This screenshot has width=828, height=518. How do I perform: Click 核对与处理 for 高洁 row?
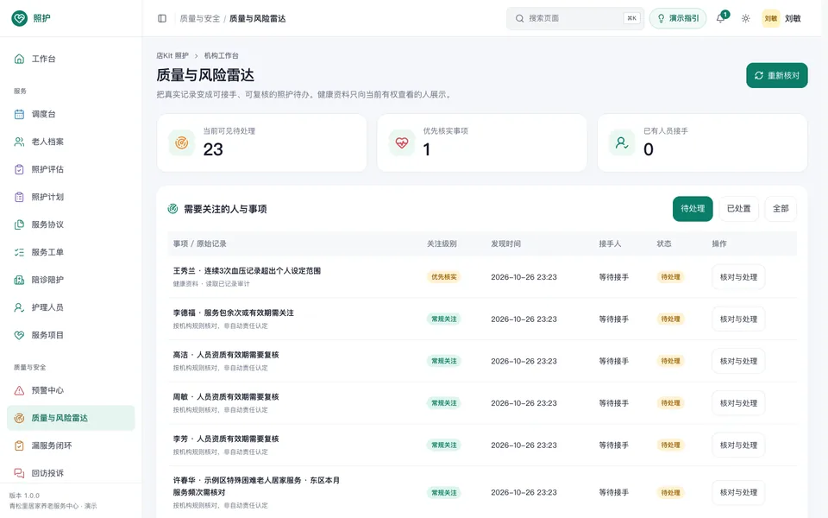point(738,361)
